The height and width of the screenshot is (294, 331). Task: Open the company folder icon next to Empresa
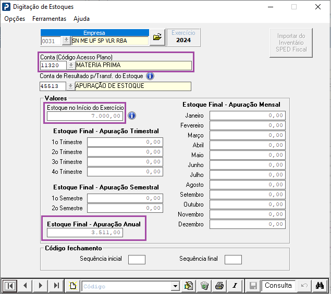coord(157,37)
